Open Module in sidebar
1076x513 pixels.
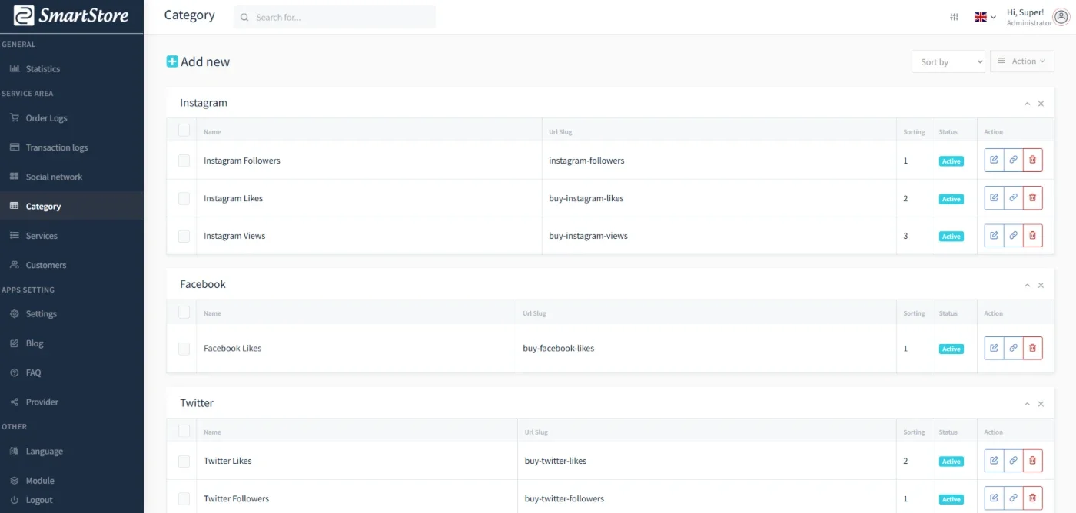point(71,481)
